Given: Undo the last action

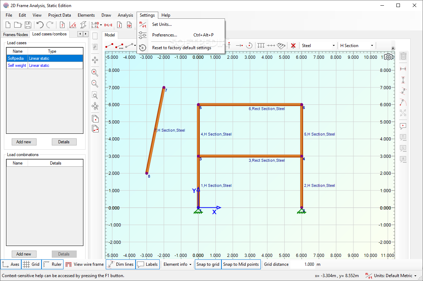Looking at the screenshot, I should point(40,25).
